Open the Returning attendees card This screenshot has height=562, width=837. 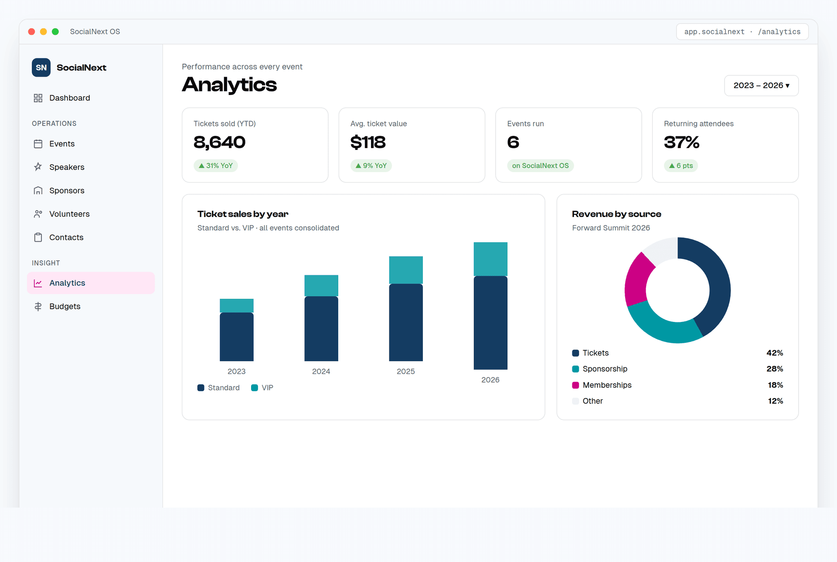pos(725,145)
